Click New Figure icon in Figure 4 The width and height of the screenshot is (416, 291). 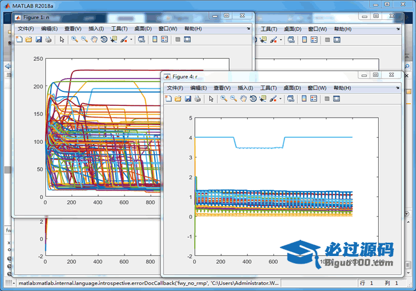[169, 99]
